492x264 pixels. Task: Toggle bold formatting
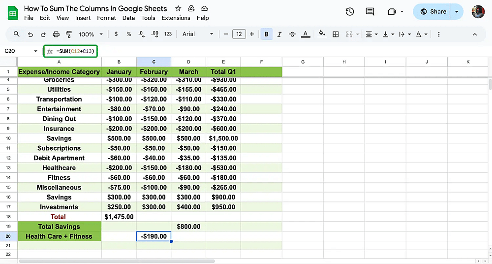click(x=266, y=34)
